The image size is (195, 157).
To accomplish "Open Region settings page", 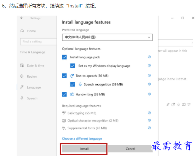I will (32, 76).
